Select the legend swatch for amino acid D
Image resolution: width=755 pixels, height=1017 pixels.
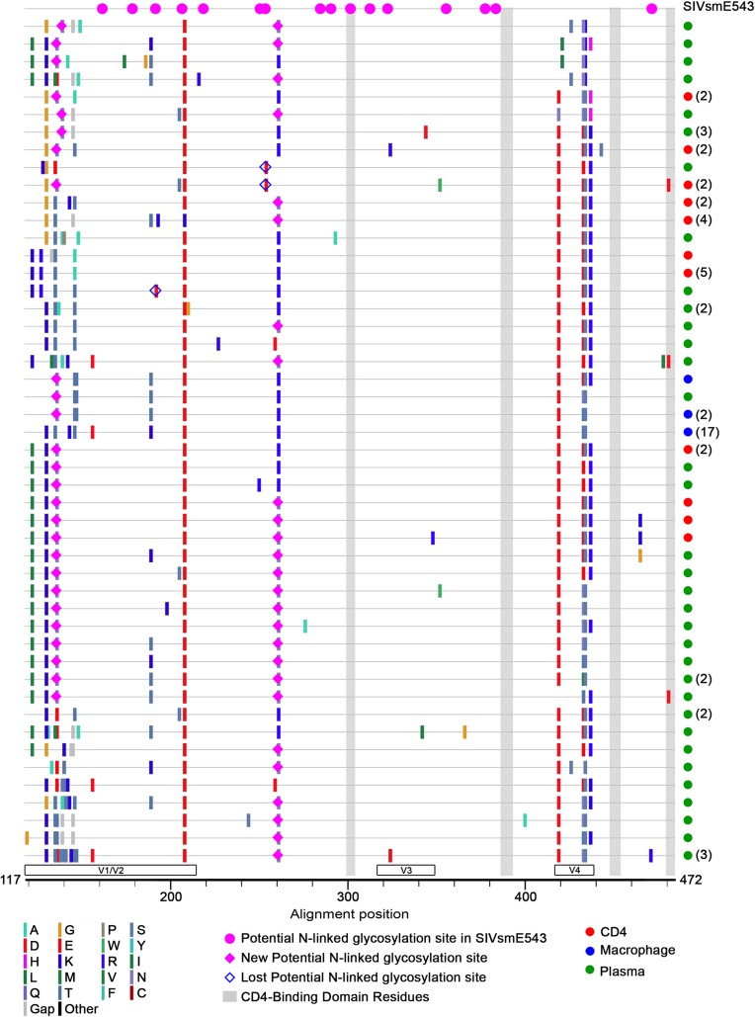[x=26, y=946]
